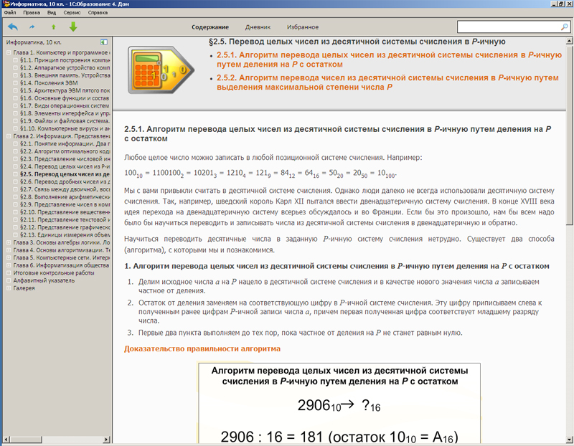Click inside the search text field
The height and width of the screenshot is (446, 574).
(508, 27)
